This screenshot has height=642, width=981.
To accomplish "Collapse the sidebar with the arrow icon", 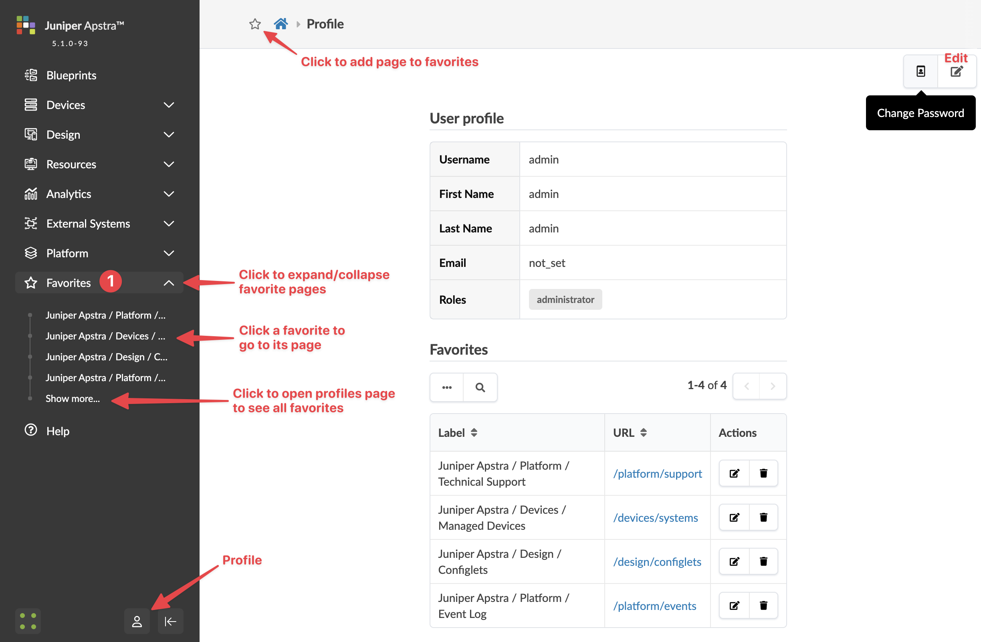I will 170,621.
